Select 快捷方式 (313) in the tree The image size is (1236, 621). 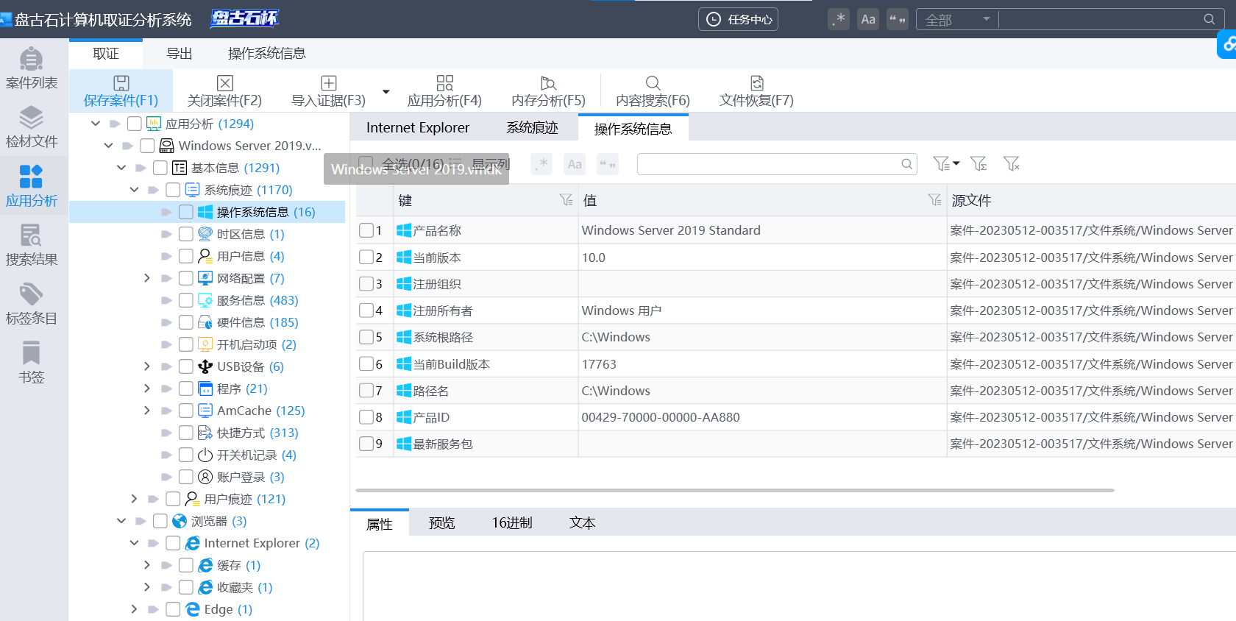point(257,433)
